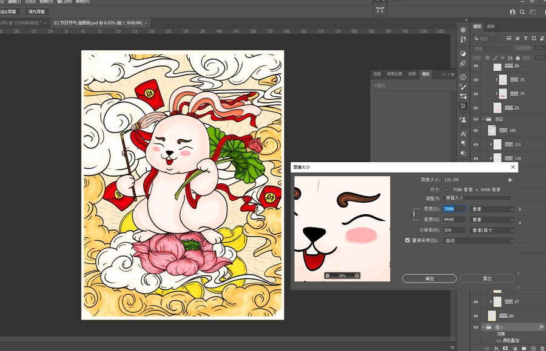Click the 复位 Reset button
546x351 pixels.
point(487,278)
